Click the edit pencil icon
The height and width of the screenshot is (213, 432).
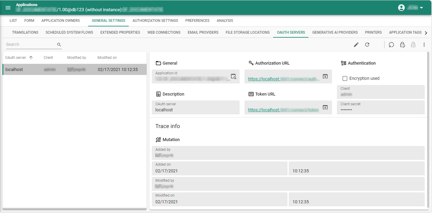point(356,45)
